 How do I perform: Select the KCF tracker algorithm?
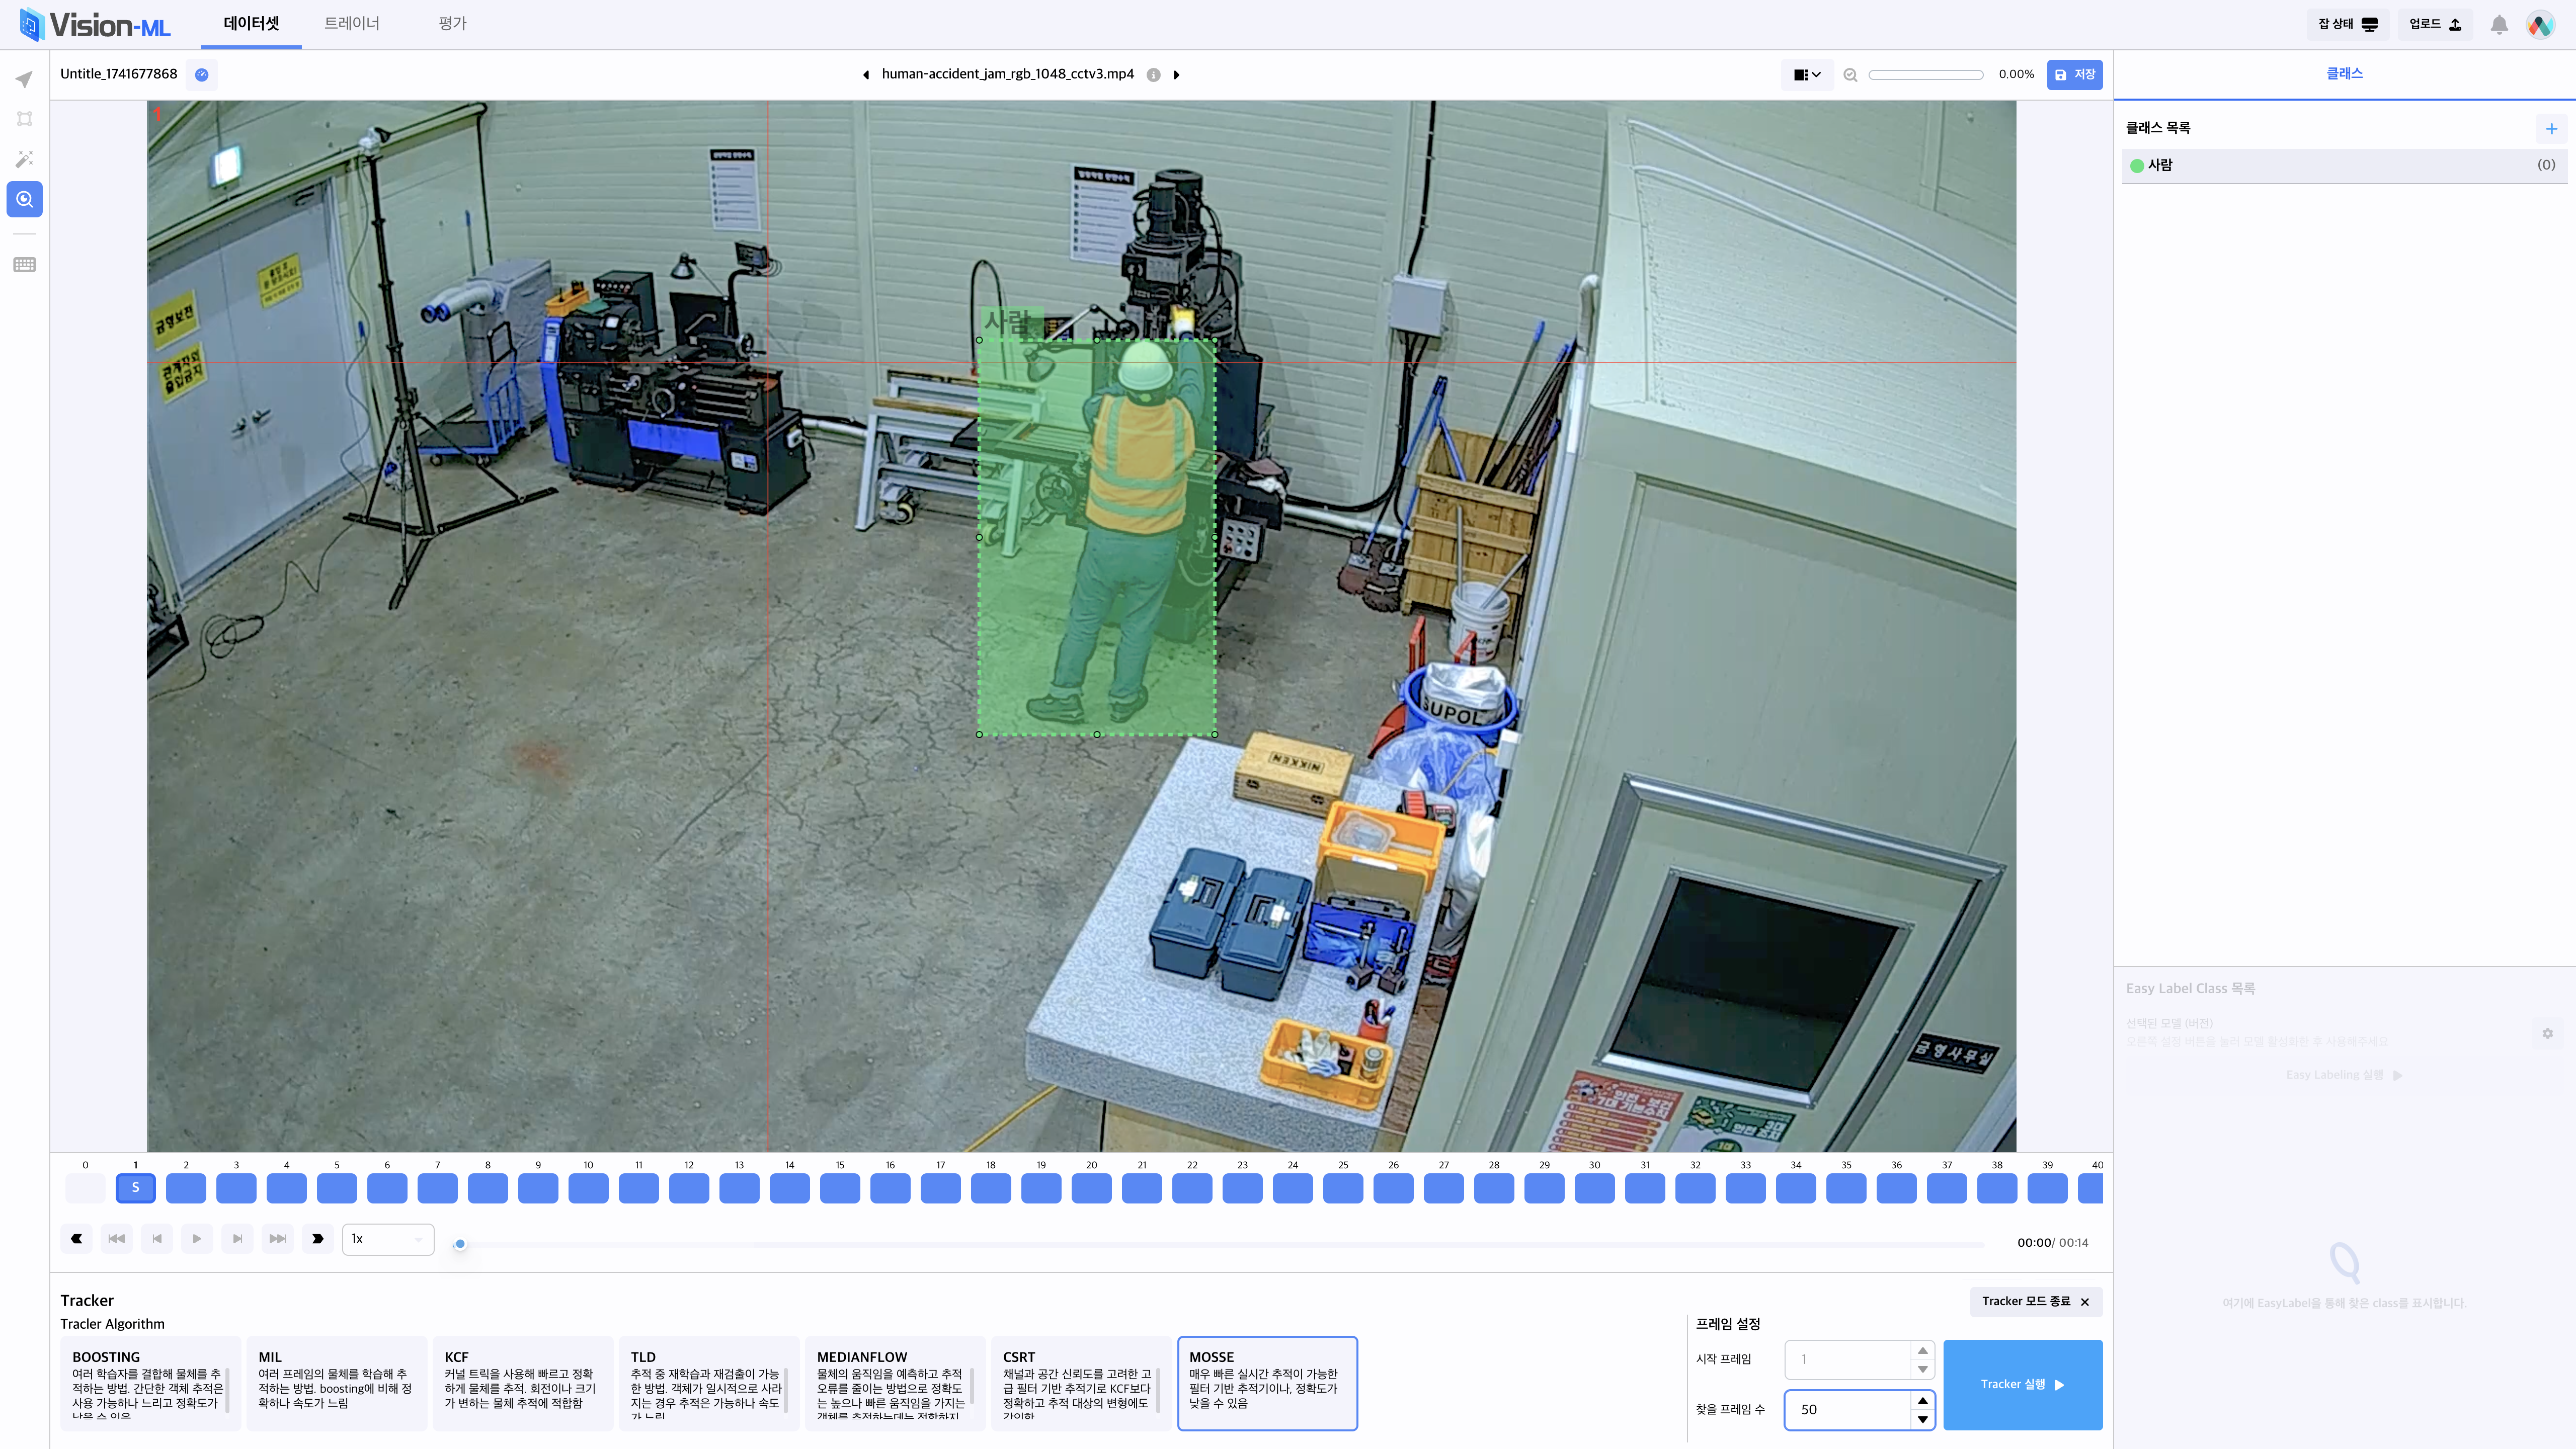[x=522, y=1383]
